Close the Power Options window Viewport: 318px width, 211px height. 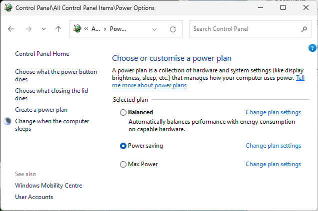[x=306, y=7]
